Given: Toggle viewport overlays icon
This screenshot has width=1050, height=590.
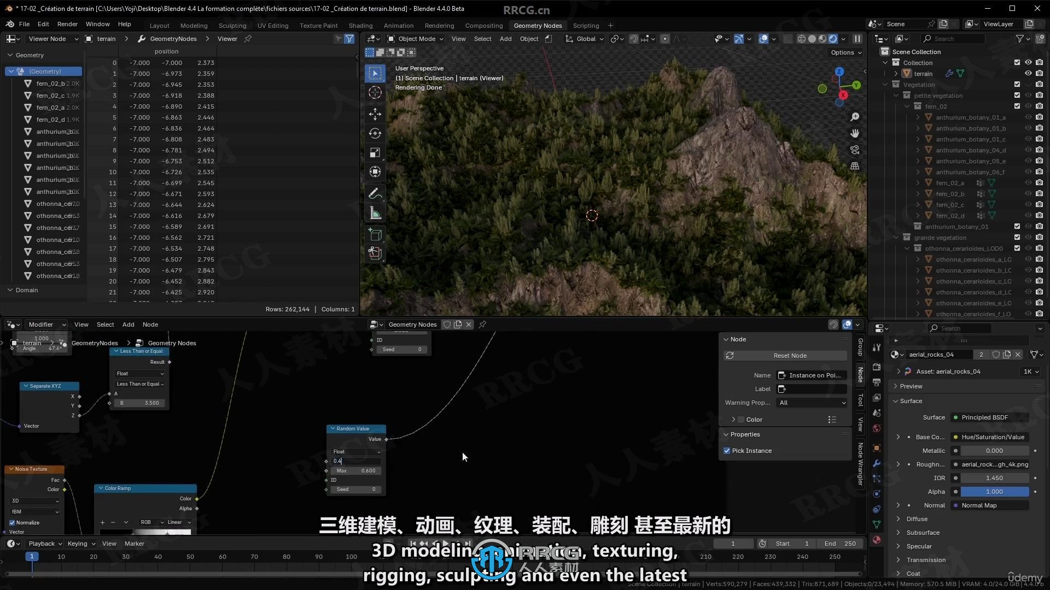Looking at the screenshot, I should 763,39.
